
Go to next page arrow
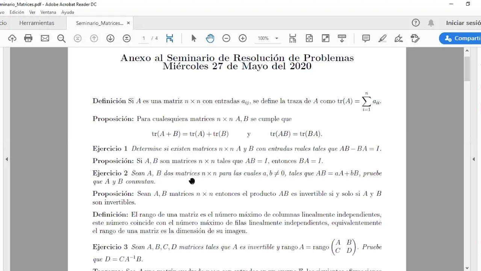pos(110,38)
